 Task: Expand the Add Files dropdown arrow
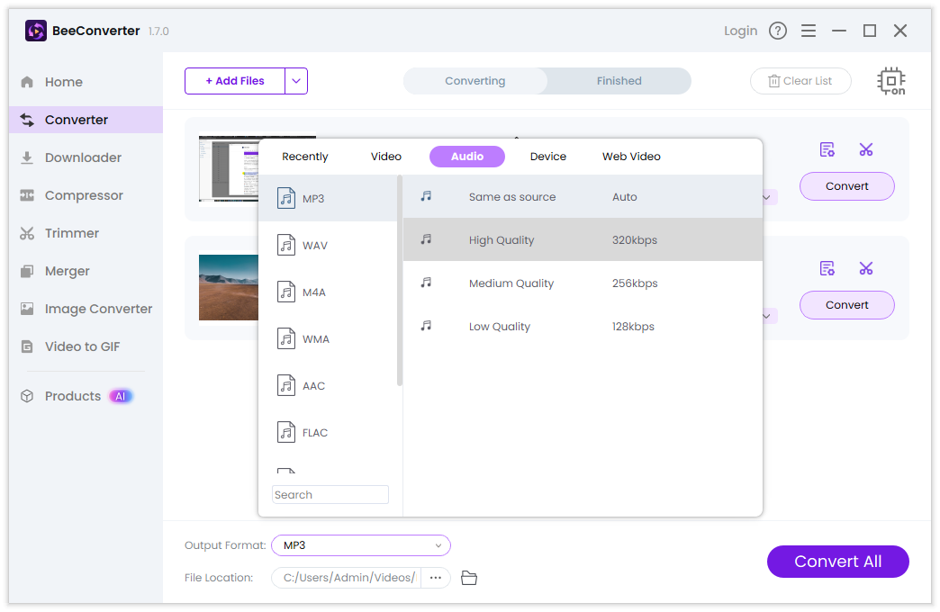tap(296, 81)
